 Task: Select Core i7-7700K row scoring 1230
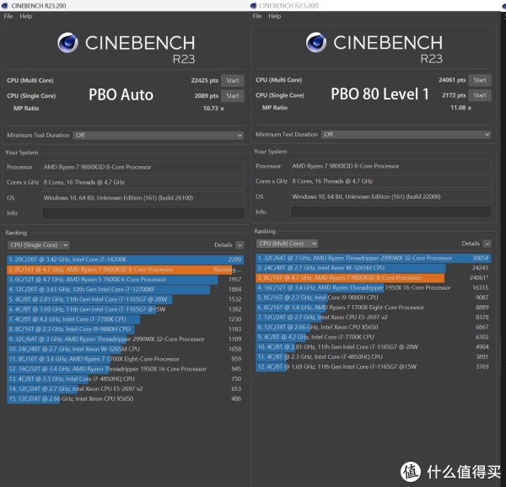(x=125, y=319)
